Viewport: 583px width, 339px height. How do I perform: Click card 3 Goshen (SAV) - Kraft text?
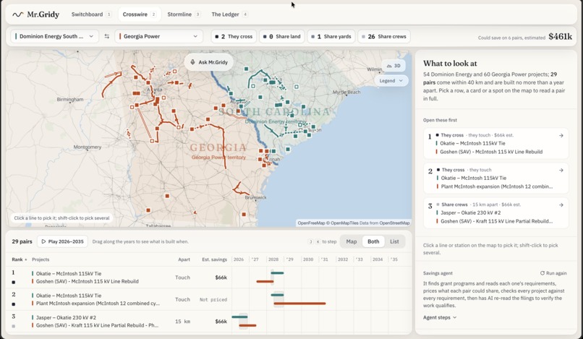pyautogui.click(x=496, y=221)
